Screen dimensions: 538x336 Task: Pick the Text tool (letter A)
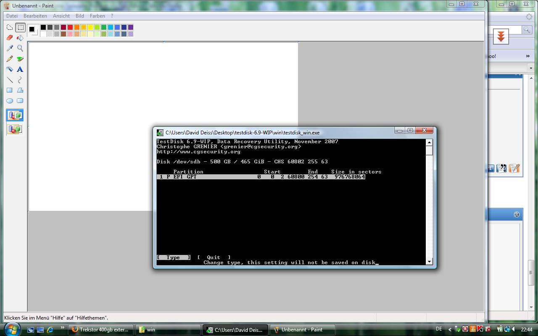click(20, 69)
